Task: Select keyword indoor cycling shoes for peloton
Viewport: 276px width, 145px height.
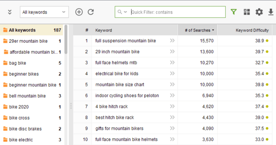Action: coord(127,96)
